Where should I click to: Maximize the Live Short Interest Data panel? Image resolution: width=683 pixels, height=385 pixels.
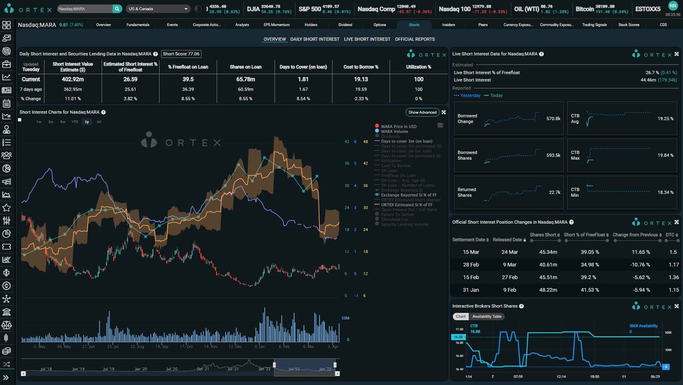[x=677, y=54]
